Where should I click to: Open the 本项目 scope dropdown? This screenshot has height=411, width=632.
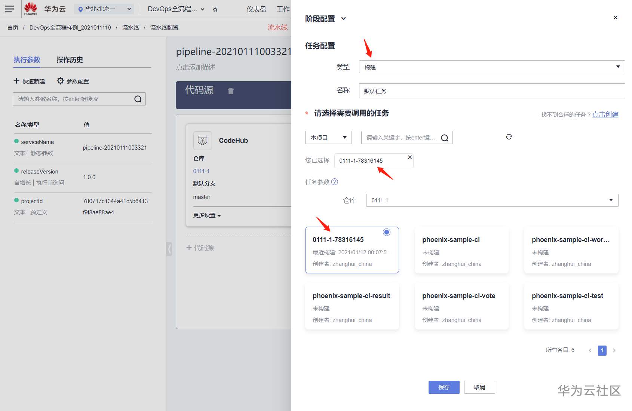coord(328,138)
